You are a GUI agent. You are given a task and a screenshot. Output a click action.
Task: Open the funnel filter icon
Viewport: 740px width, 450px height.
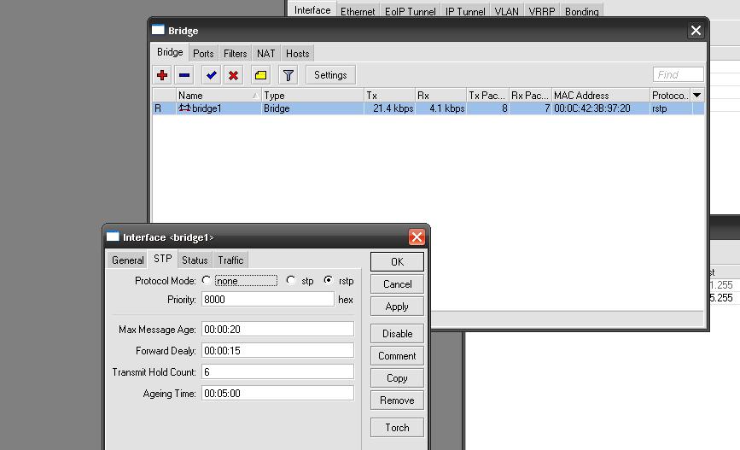288,75
